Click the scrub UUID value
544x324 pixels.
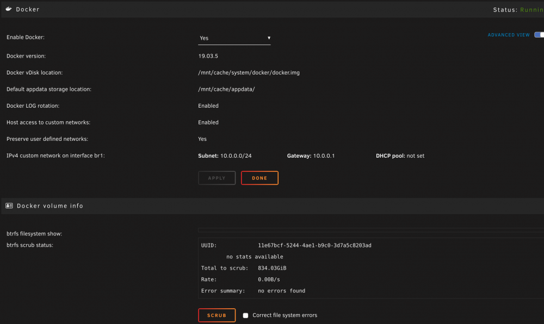pos(314,245)
